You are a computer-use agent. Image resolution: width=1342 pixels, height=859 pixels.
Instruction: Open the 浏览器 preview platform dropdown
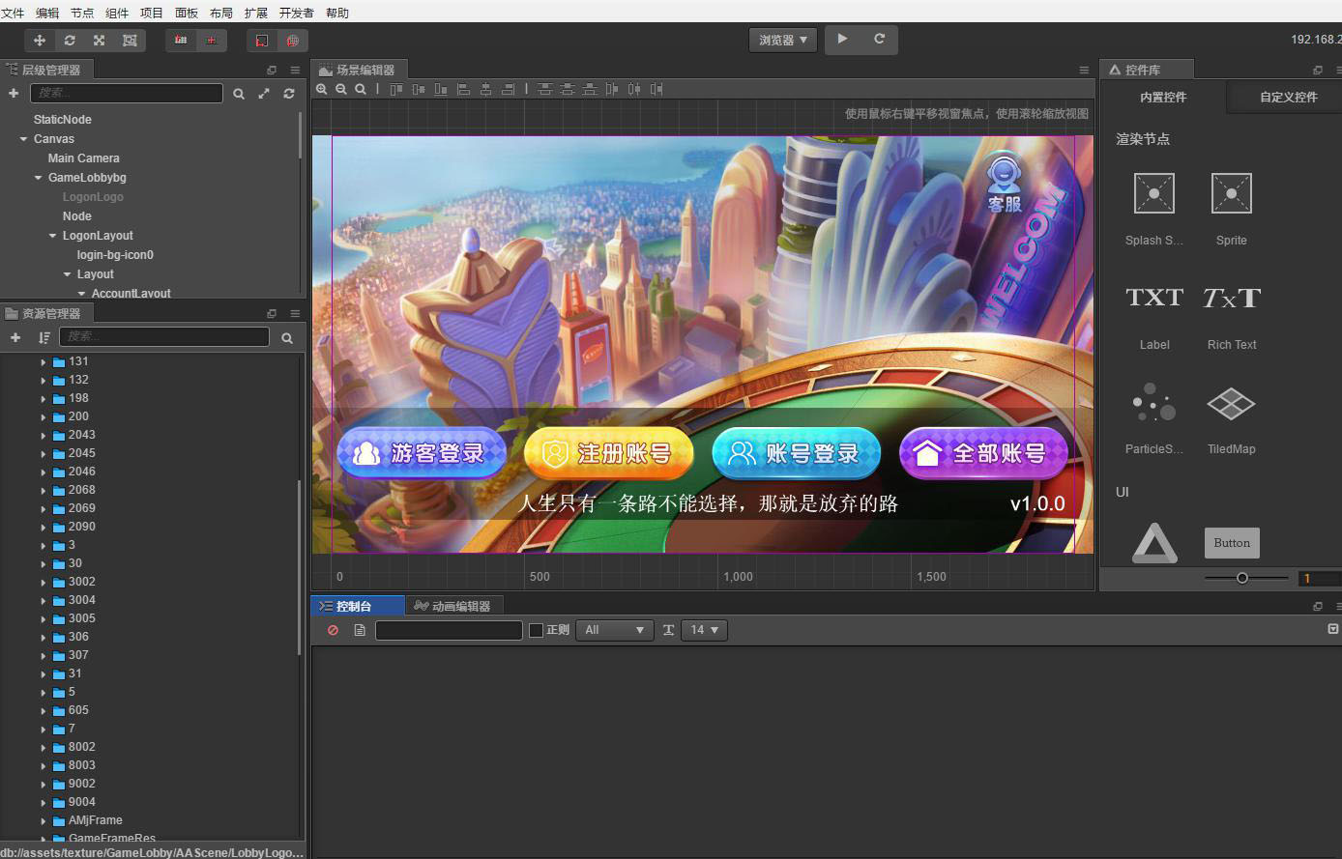[x=782, y=40]
